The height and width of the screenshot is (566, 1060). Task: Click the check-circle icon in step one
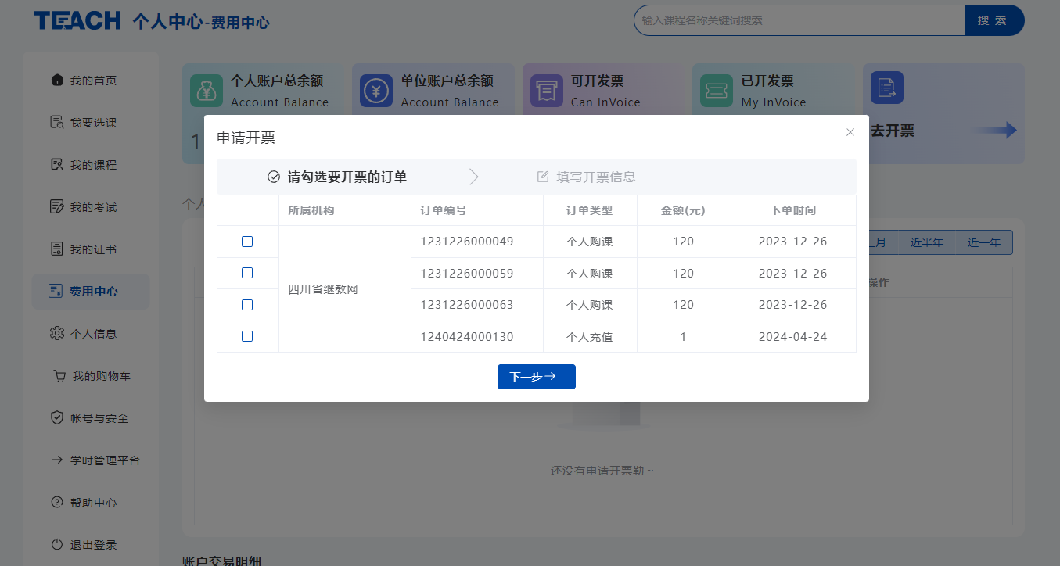274,177
